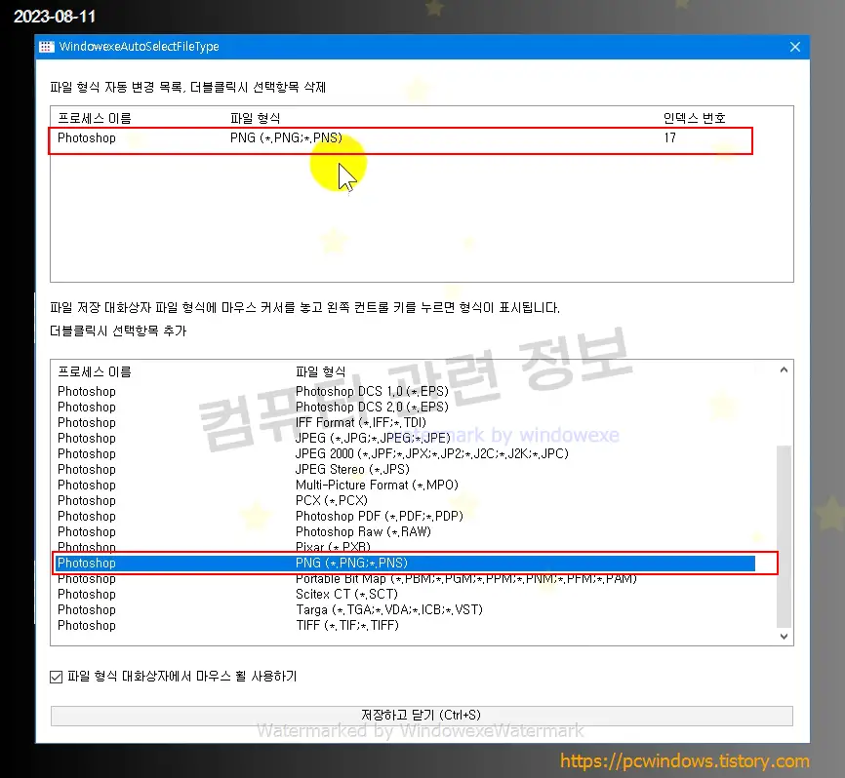Click the 파일 형식 header in the top list
845x778 pixels.
click(255, 118)
